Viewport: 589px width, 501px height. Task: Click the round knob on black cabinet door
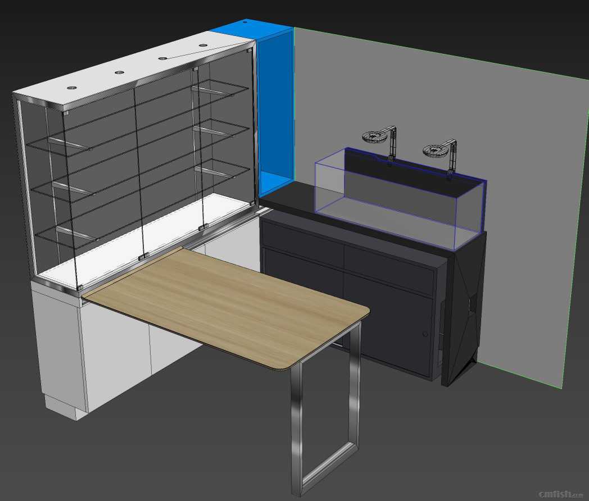pyautogui.click(x=425, y=334)
